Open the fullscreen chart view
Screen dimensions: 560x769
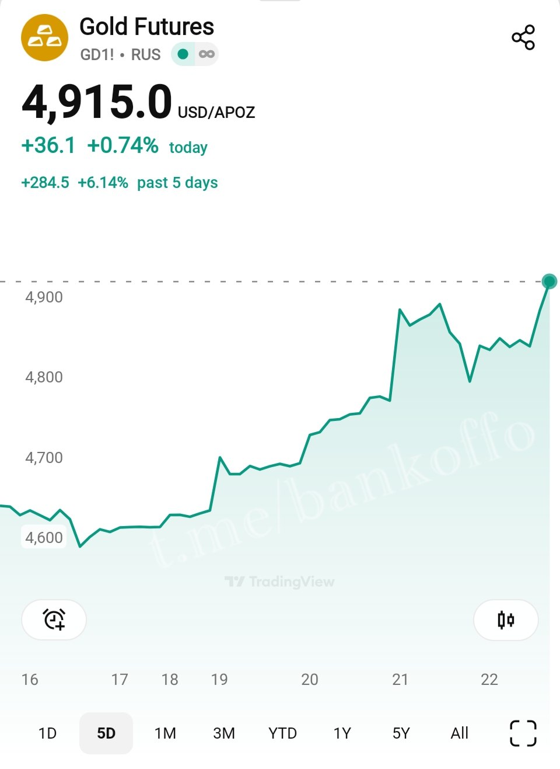pos(523,733)
